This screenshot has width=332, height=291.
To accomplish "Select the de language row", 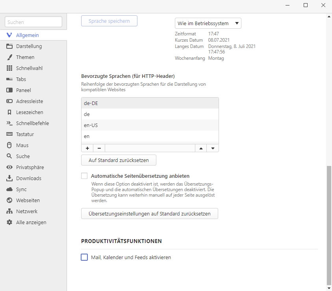I will (x=150, y=114).
